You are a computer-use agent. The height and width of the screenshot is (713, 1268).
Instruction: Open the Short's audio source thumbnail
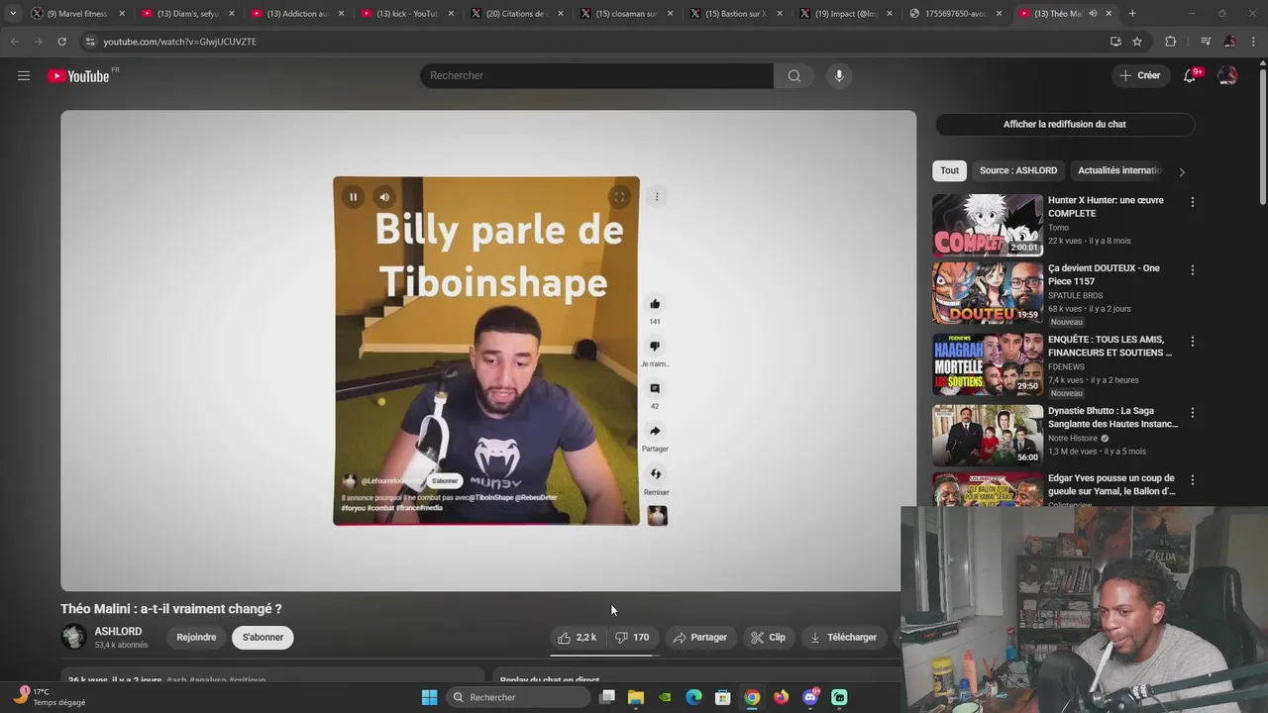(658, 515)
